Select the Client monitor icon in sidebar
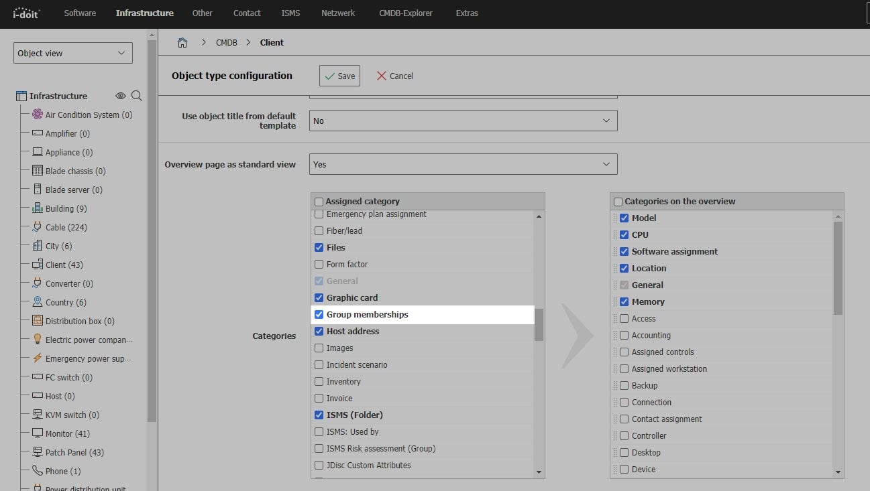870x491 pixels. click(36, 265)
